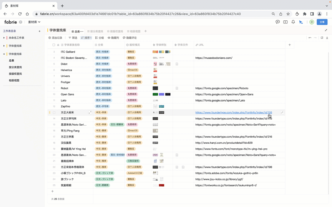The height and width of the screenshot is (207, 332).
Task: Open the museobodoniano.com URL
Action: coord(214,58)
